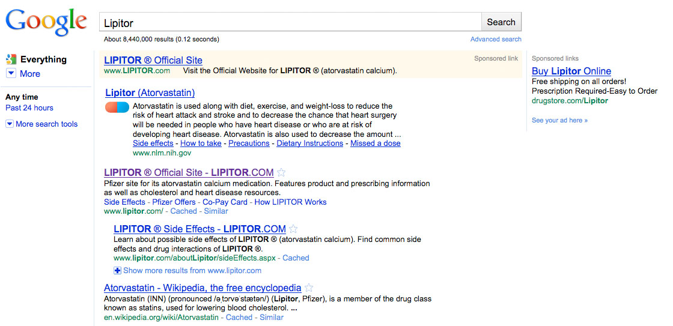
Task: Open Advanced search
Action: [x=496, y=39]
